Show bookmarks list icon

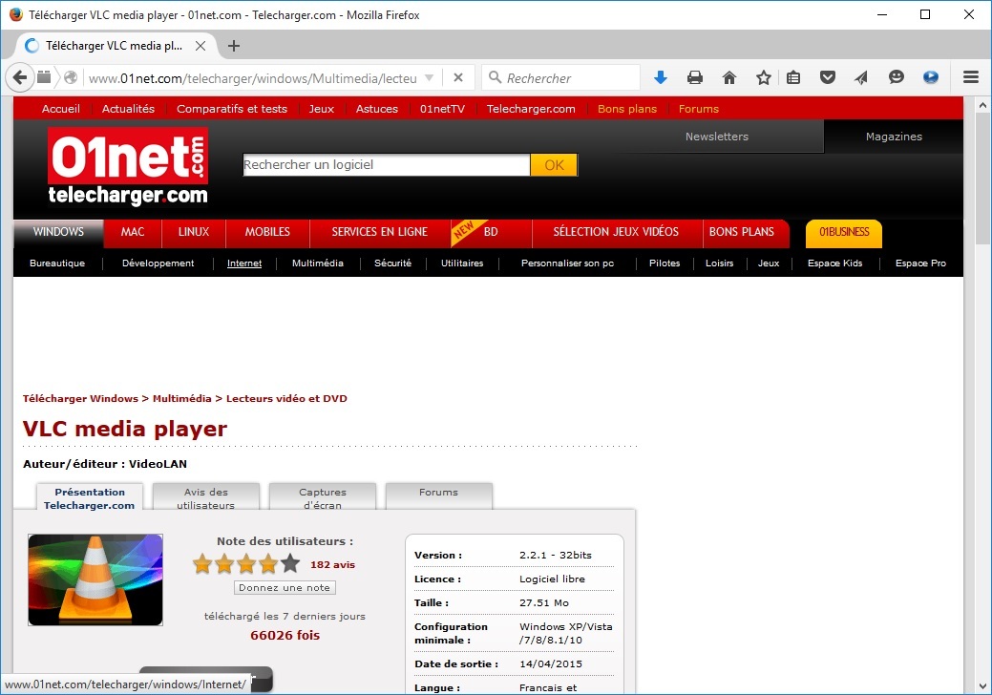click(x=793, y=77)
